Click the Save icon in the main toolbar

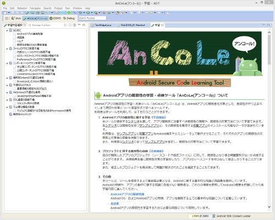13,13
